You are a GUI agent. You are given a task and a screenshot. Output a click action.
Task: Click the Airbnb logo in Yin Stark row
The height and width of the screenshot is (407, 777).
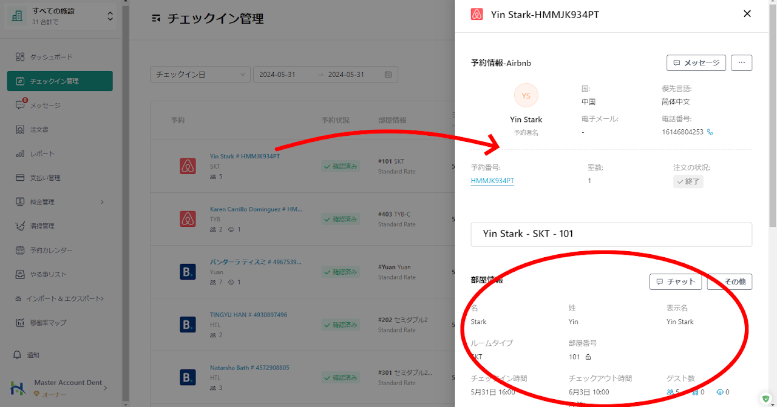click(x=188, y=166)
